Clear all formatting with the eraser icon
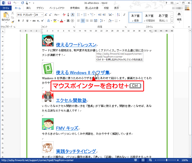Viewport: 192px width, 163px height. 64,15
